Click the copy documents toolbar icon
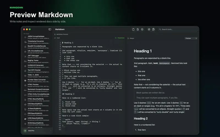Viewport: 220px width, 137px height. (153, 29)
